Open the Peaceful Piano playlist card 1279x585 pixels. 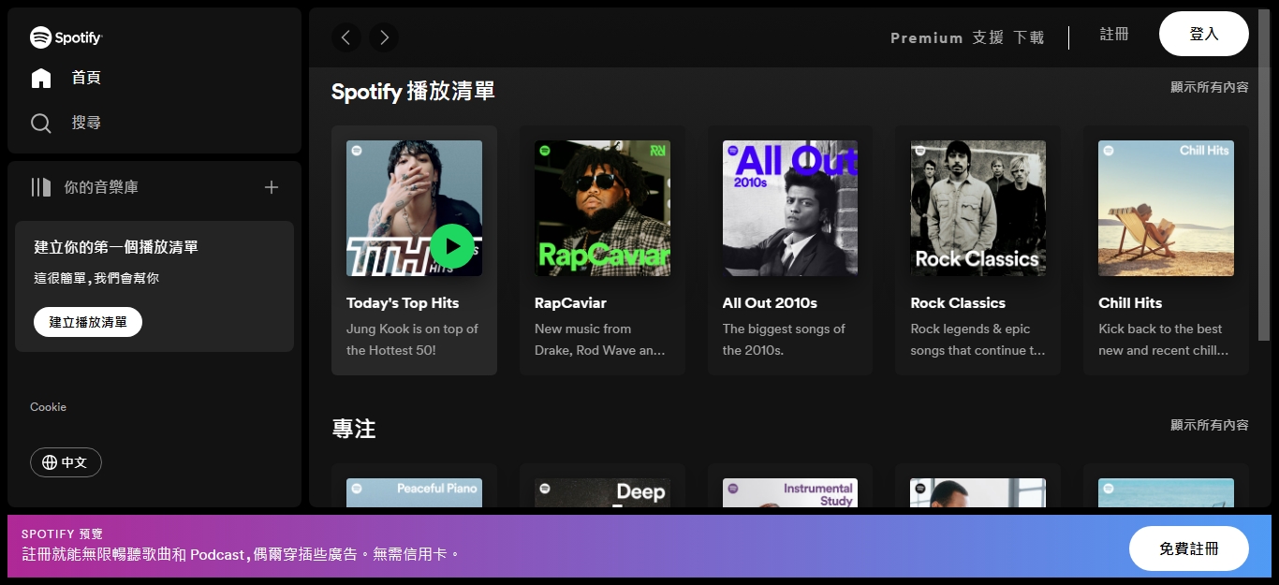(414, 486)
